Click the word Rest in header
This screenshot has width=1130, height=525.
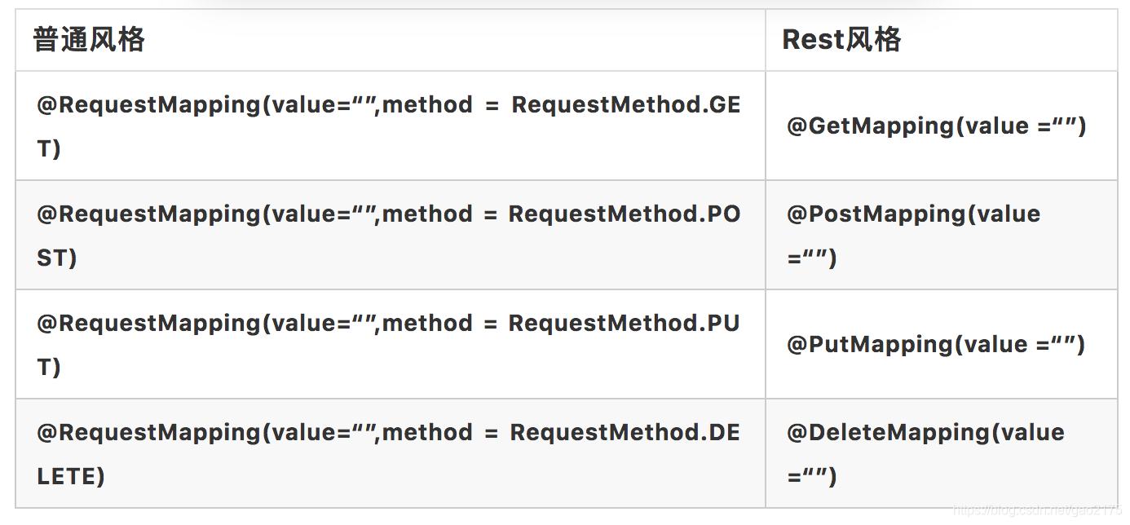tap(810, 40)
